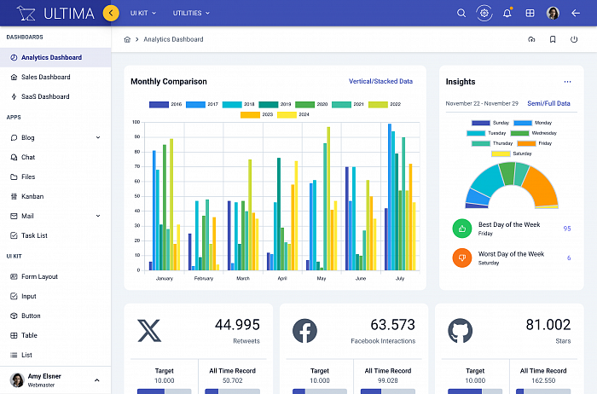Click Tuesday color swatch in Insights legend
This screenshot has height=394, width=597.
tap(476, 133)
